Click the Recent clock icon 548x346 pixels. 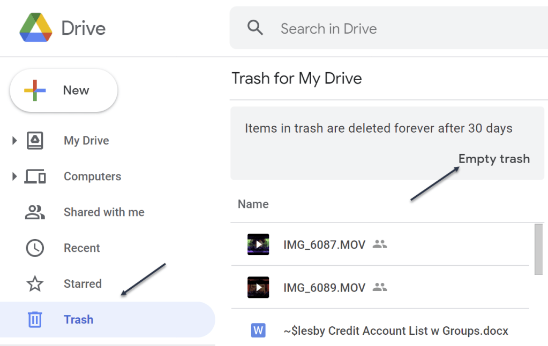coord(35,248)
